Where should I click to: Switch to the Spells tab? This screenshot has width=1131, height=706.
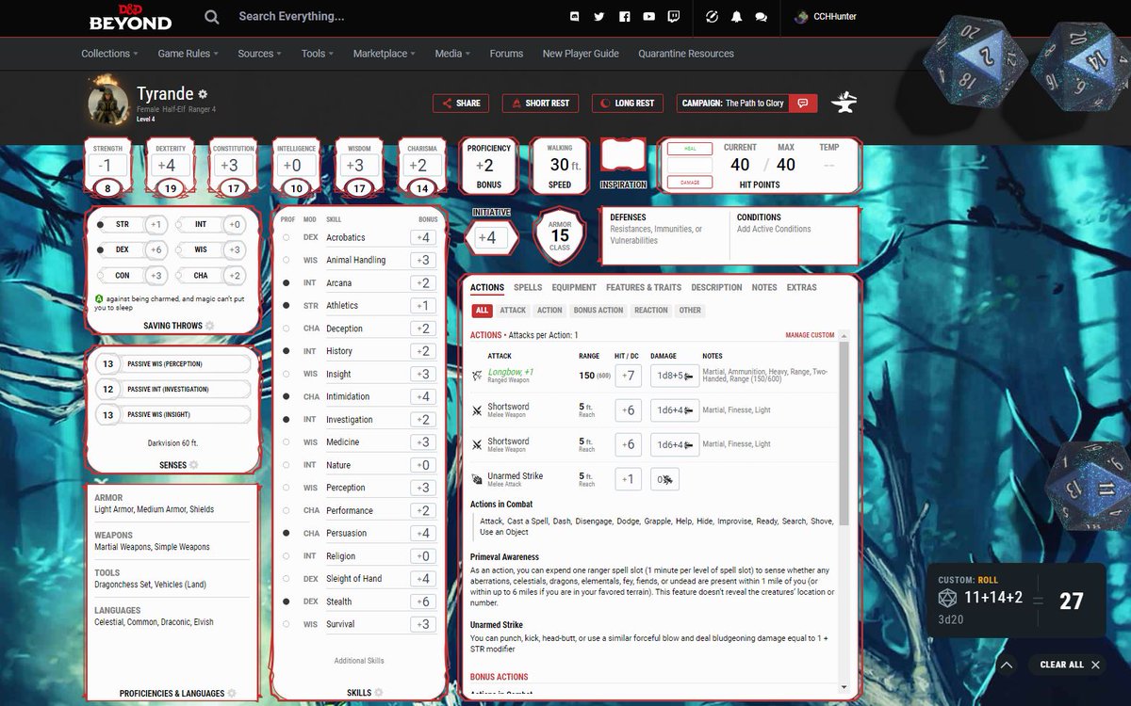528,288
